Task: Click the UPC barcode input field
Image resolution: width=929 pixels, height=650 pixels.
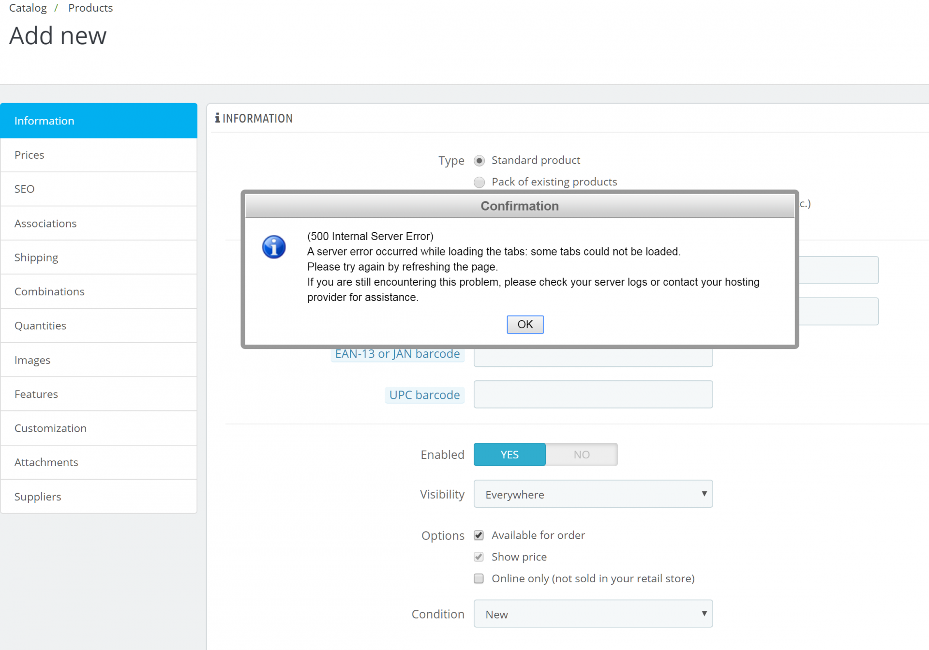Action: [x=593, y=394]
